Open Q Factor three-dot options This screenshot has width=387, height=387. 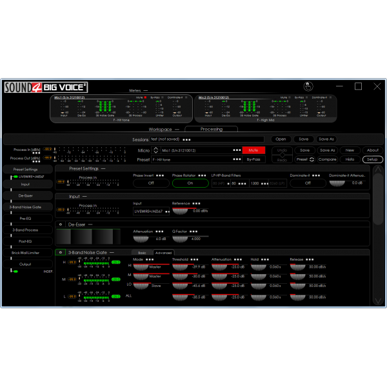coord(193,232)
